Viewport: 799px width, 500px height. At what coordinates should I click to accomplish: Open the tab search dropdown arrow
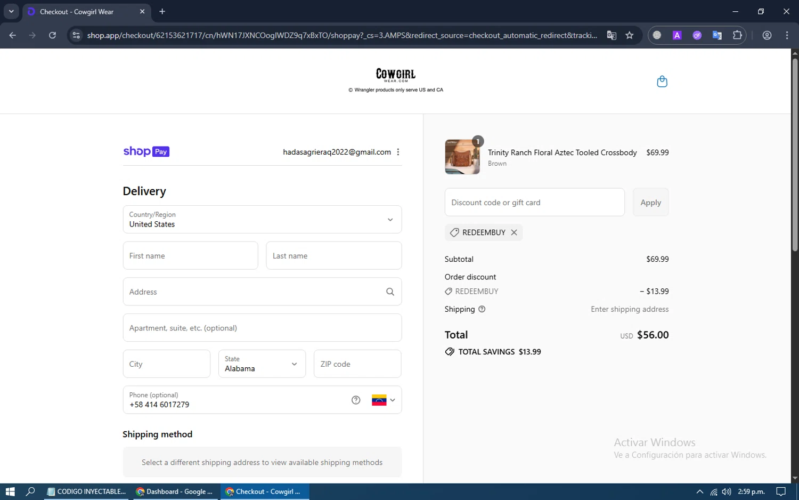[11, 11]
